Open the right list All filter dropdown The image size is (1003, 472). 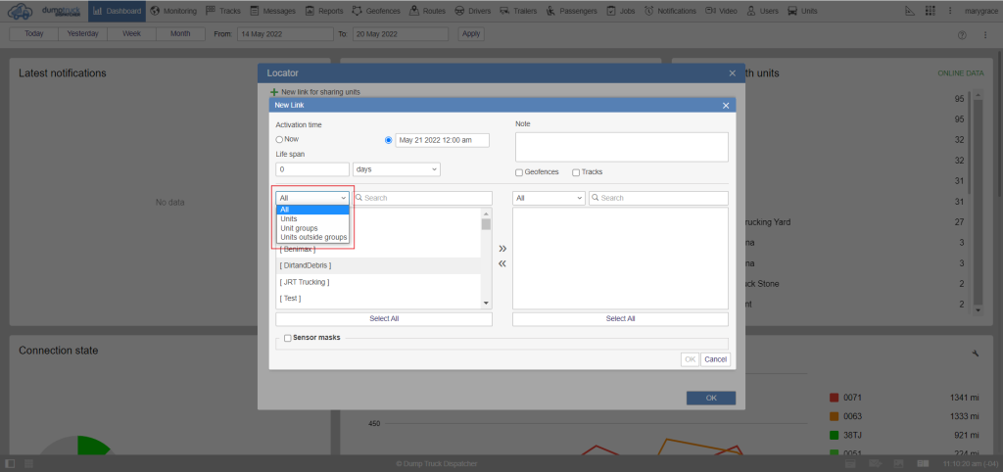coord(549,198)
